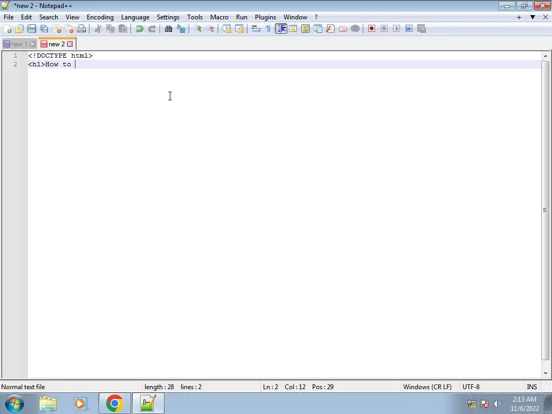
Task: Click the Save Current Recorded Macro icon
Action: 422,29
